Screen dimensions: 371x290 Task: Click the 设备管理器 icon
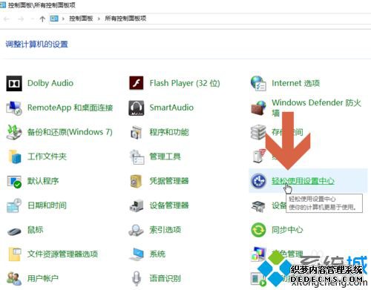tap(137, 205)
